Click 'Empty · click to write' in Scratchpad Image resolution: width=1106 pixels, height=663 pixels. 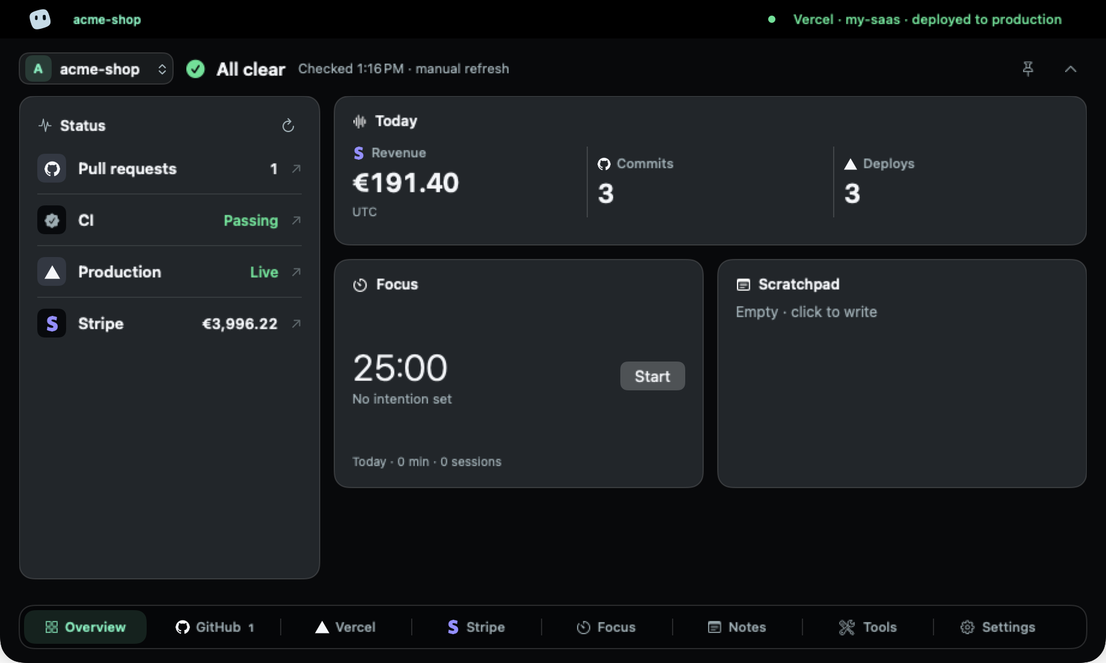[806, 312]
